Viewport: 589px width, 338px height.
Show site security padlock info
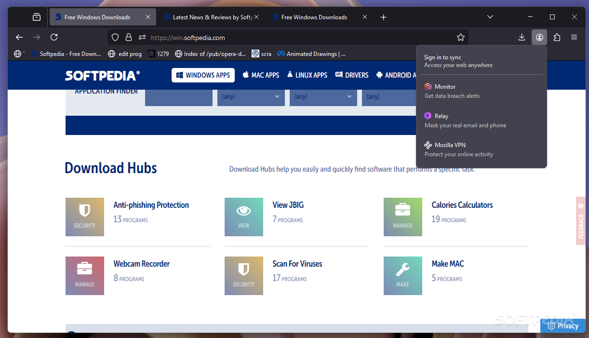pos(128,37)
